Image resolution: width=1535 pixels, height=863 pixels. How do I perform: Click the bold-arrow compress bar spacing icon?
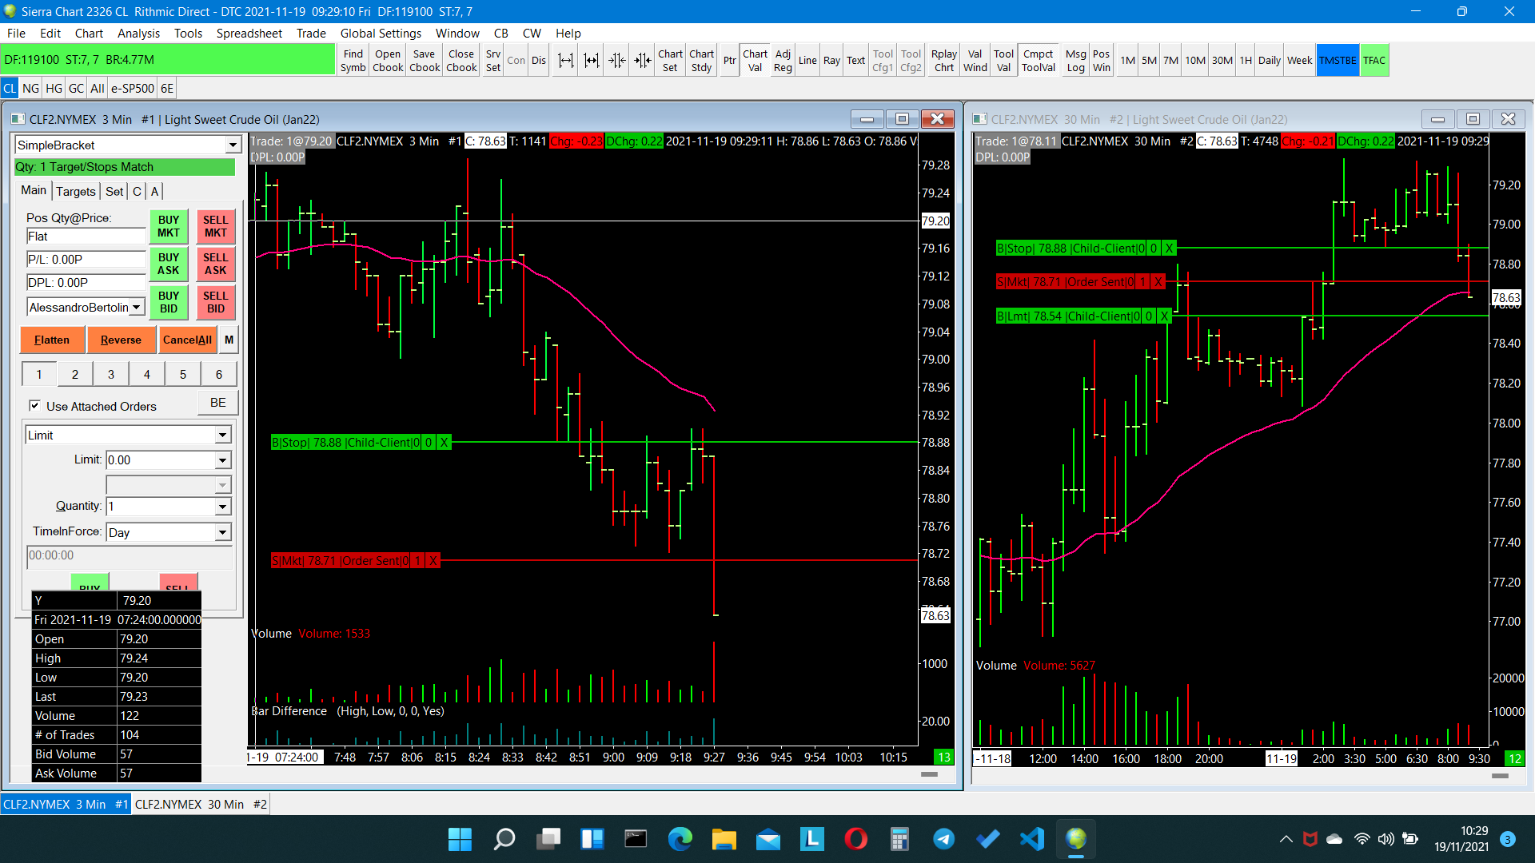point(642,61)
